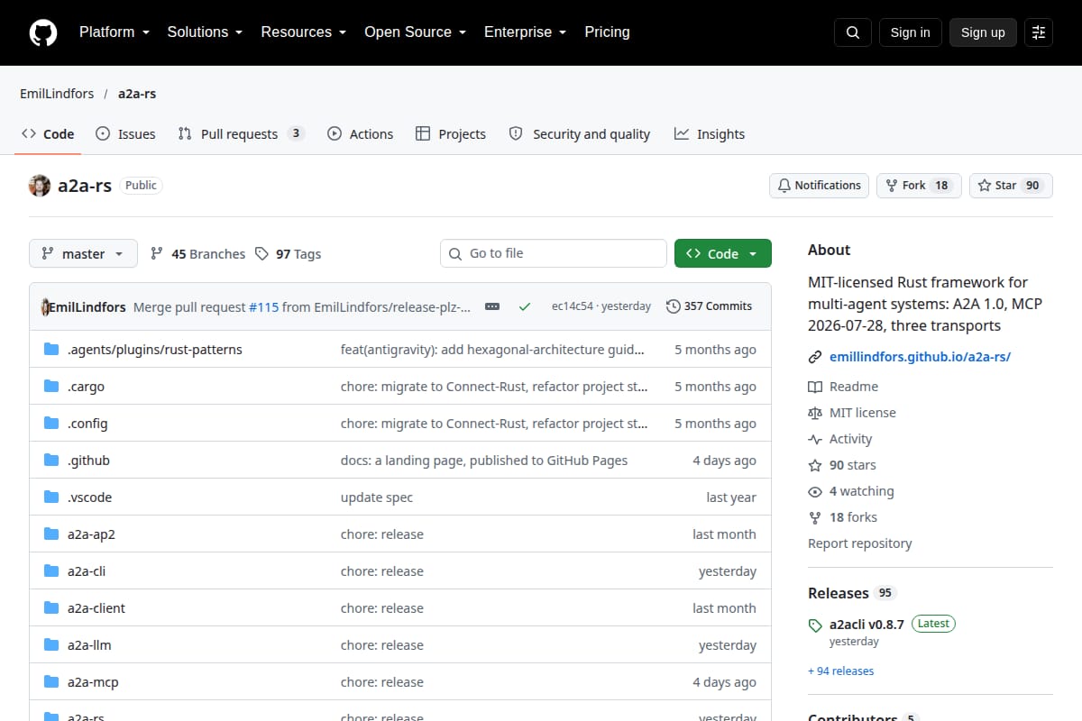Open the 357 Commits history link

(709, 306)
